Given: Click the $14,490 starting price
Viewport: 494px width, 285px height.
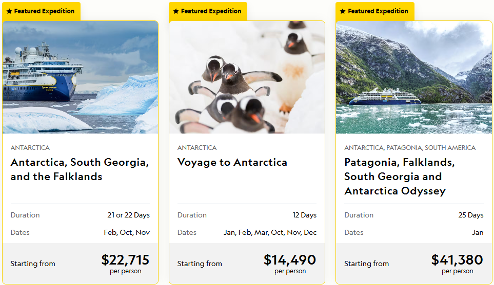Looking at the screenshot, I should 290,259.
